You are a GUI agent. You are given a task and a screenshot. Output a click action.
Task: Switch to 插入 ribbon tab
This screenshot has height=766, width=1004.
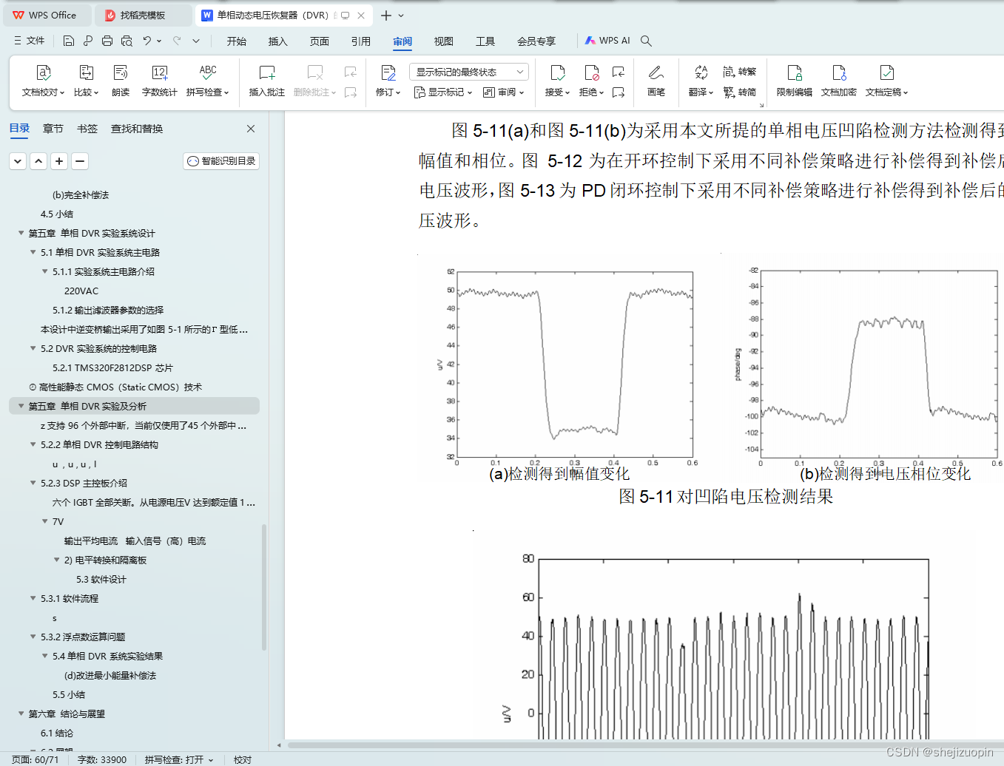coord(278,41)
